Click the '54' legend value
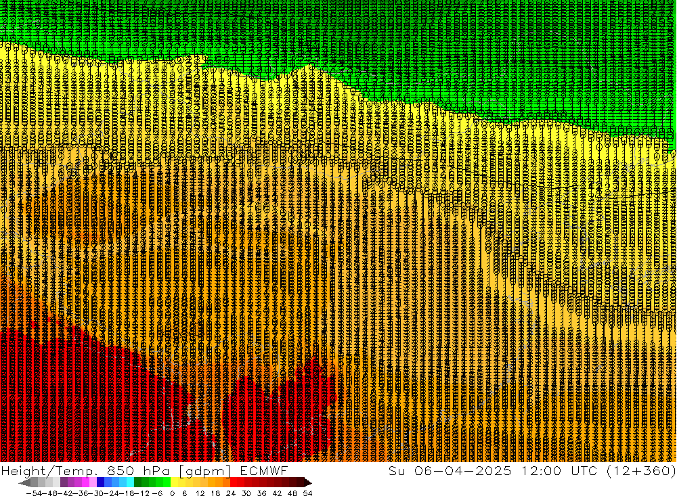Image resolution: width=677 pixels, height=496 pixels. tap(307, 493)
